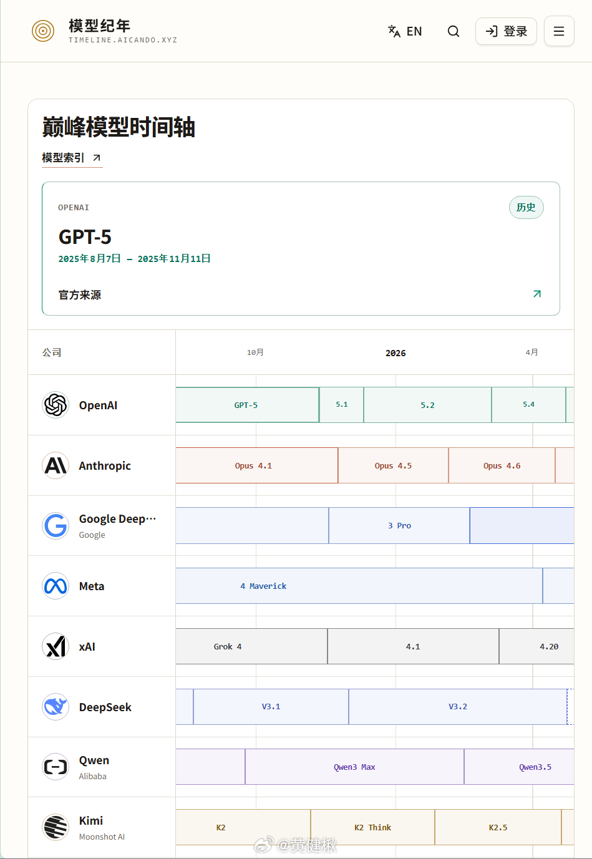Select the DeepSeek V3.2 timeline bar
Screen dimensions: 592x859
tap(458, 707)
